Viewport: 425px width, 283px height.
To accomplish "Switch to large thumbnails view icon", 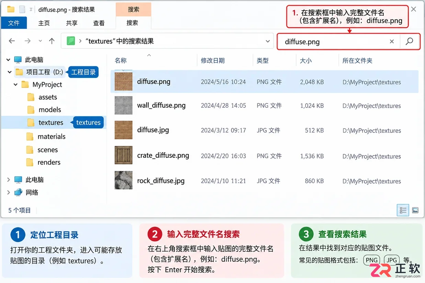I will pyautogui.click(x=415, y=210).
